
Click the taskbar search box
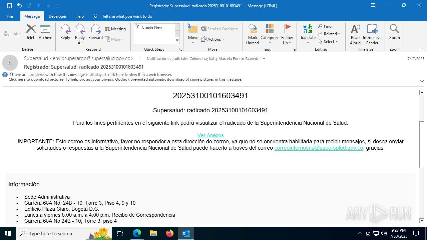pos(64,233)
